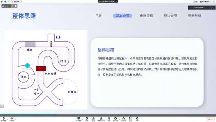Turn on the camera video icon

coord(12,119)
